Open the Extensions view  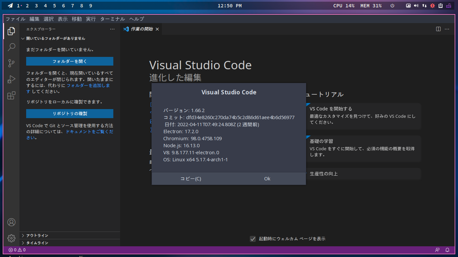[x=11, y=95]
